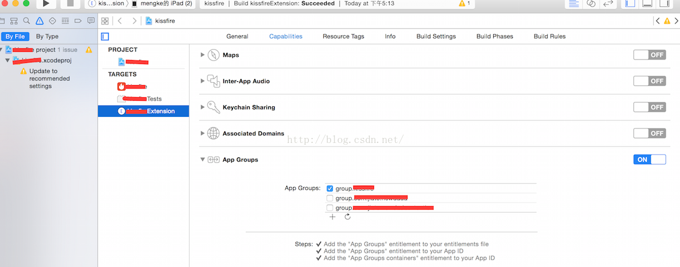Screen dimensions: 680x267
Task: Show the standard editor
Action: pos(573,3)
